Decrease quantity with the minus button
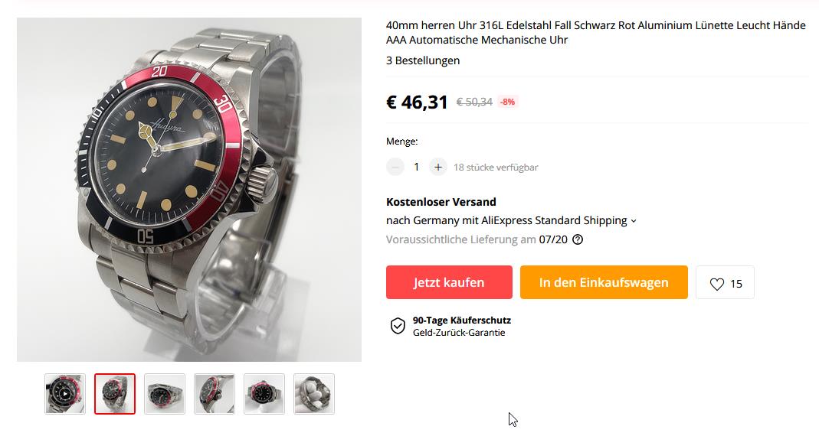 [x=395, y=168]
